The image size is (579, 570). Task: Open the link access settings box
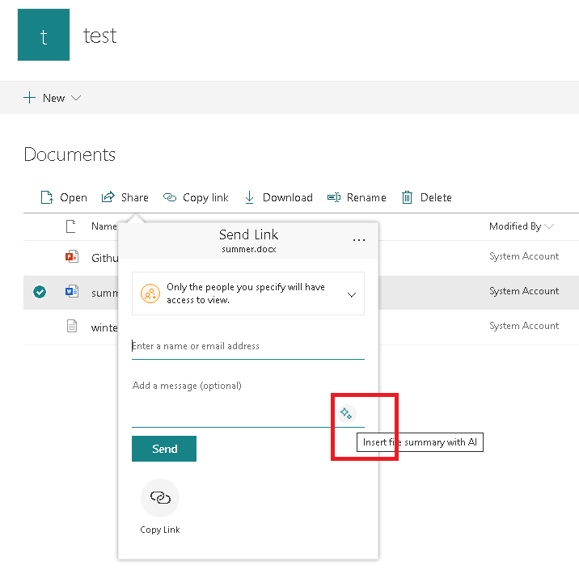pyautogui.click(x=248, y=293)
